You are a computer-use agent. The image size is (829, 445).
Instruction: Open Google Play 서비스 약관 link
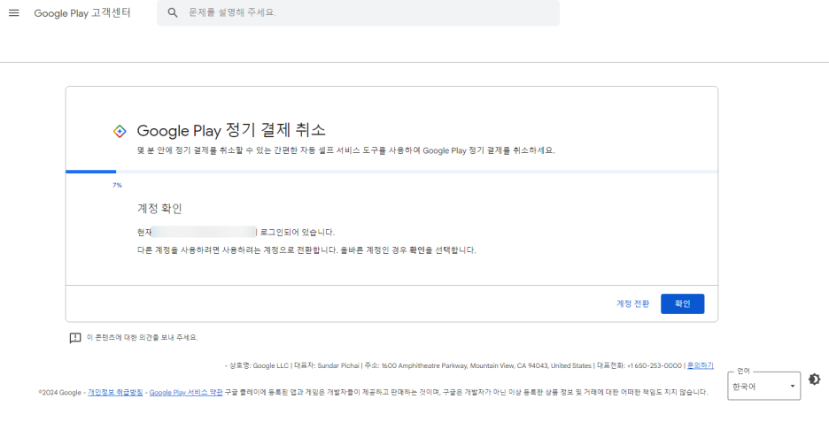click(x=186, y=392)
